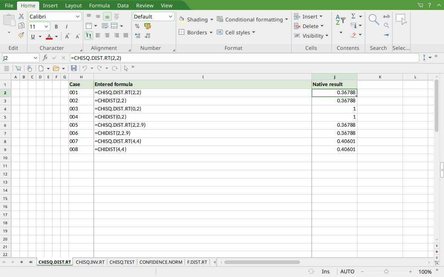Click the Go to arrow icon

386,35
